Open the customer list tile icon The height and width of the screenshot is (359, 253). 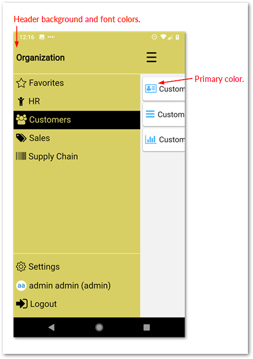pyautogui.click(x=150, y=114)
